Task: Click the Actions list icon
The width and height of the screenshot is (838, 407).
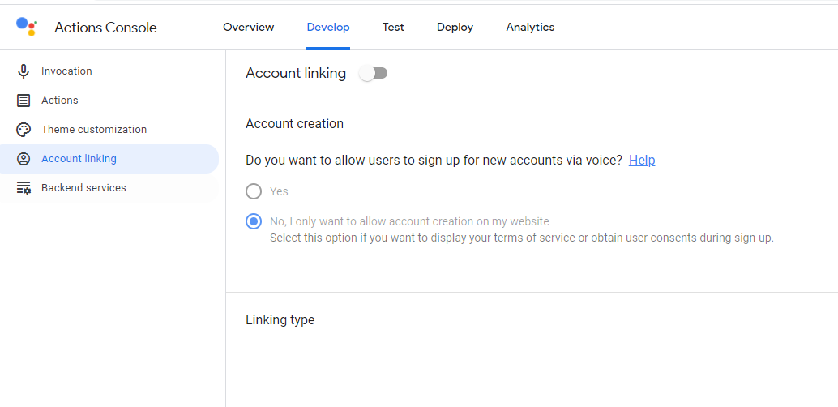Action: 24,101
